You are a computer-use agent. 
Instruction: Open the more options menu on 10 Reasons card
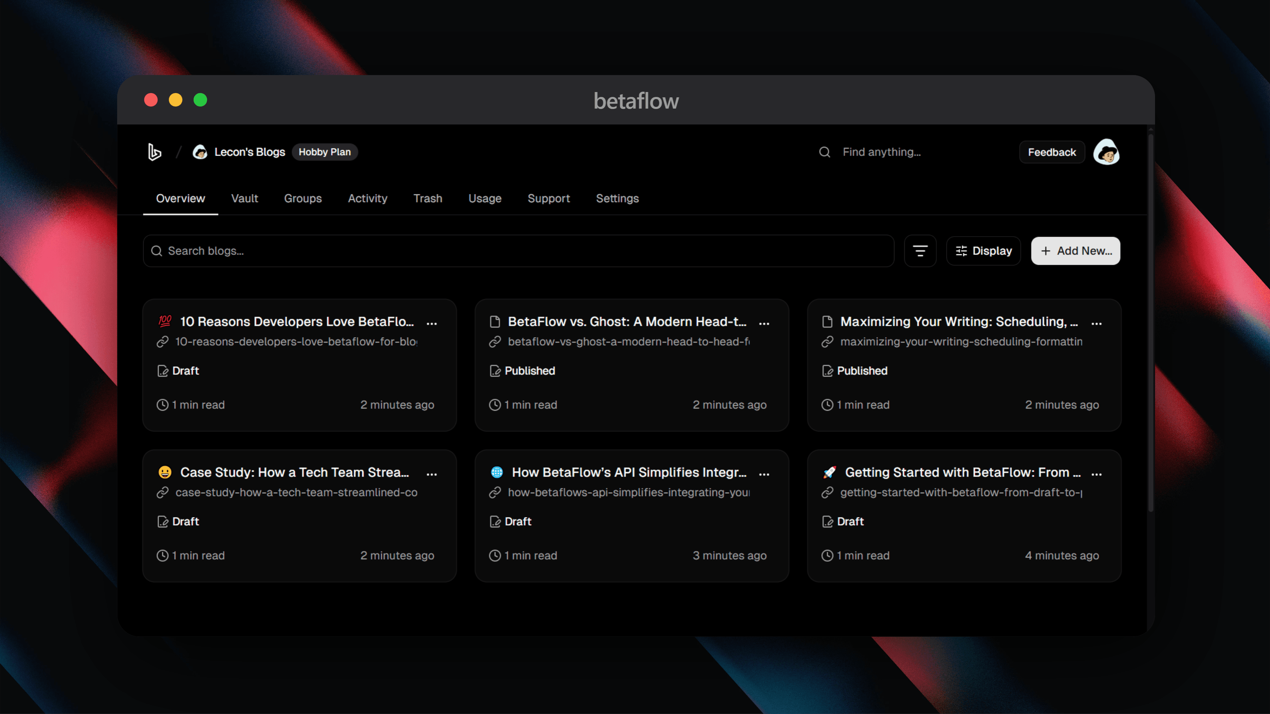click(x=432, y=323)
